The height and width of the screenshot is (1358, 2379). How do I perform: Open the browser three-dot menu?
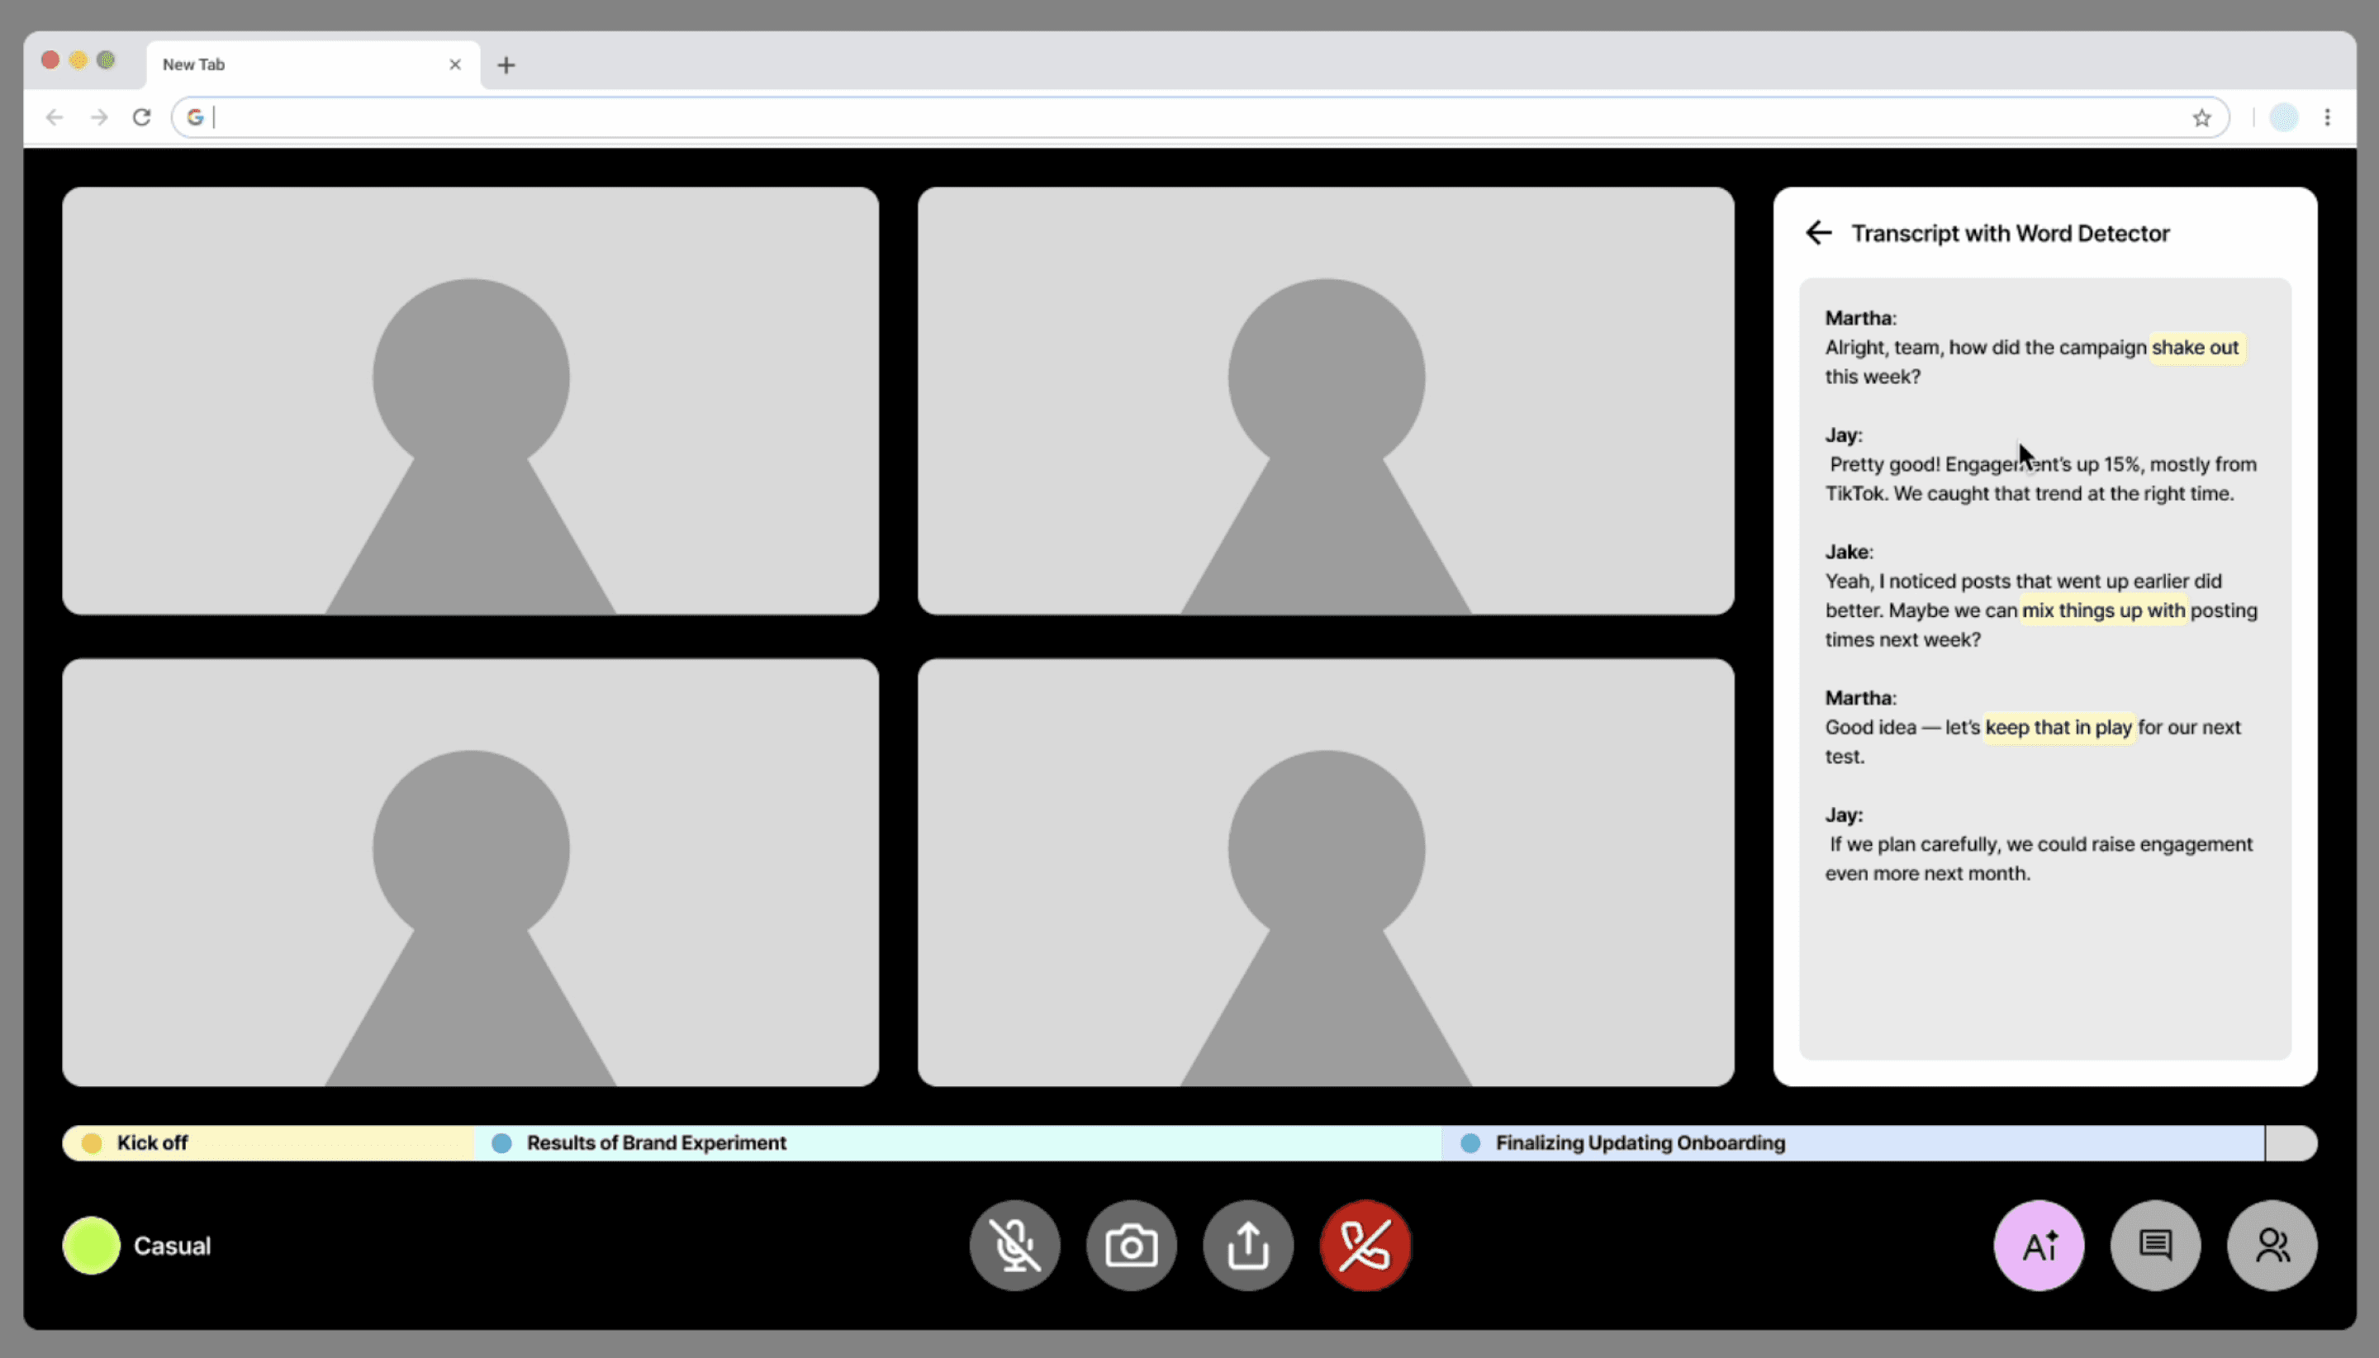pyautogui.click(x=2328, y=117)
